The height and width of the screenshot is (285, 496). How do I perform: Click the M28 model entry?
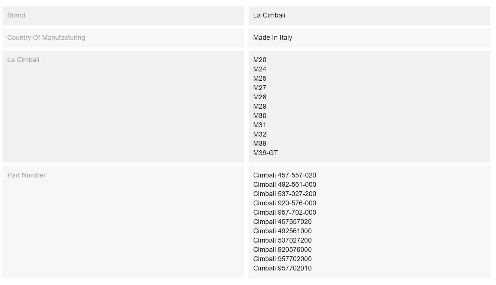(260, 97)
